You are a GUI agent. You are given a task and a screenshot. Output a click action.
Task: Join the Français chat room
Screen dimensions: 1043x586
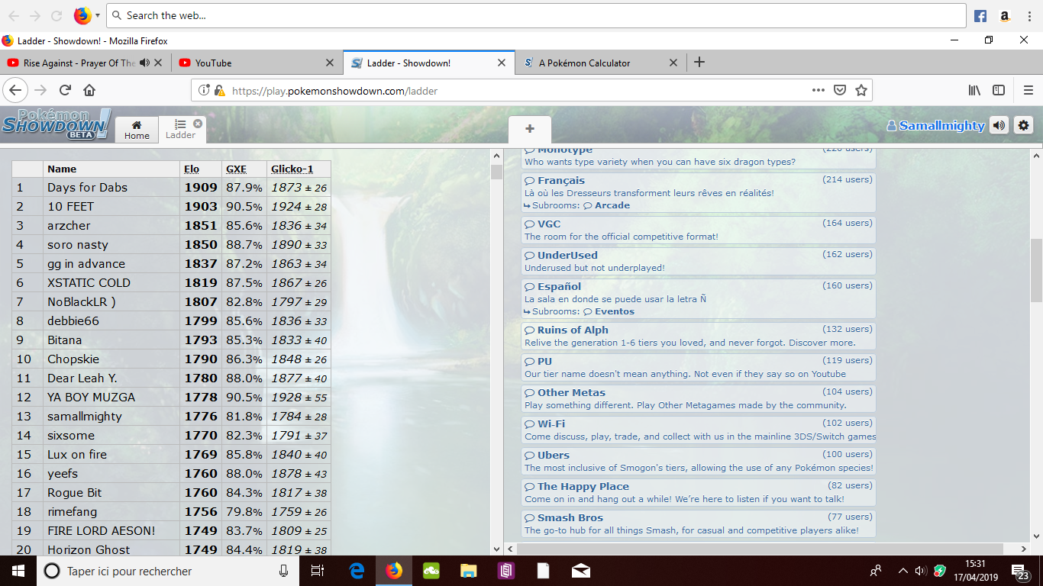coord(699,192)
